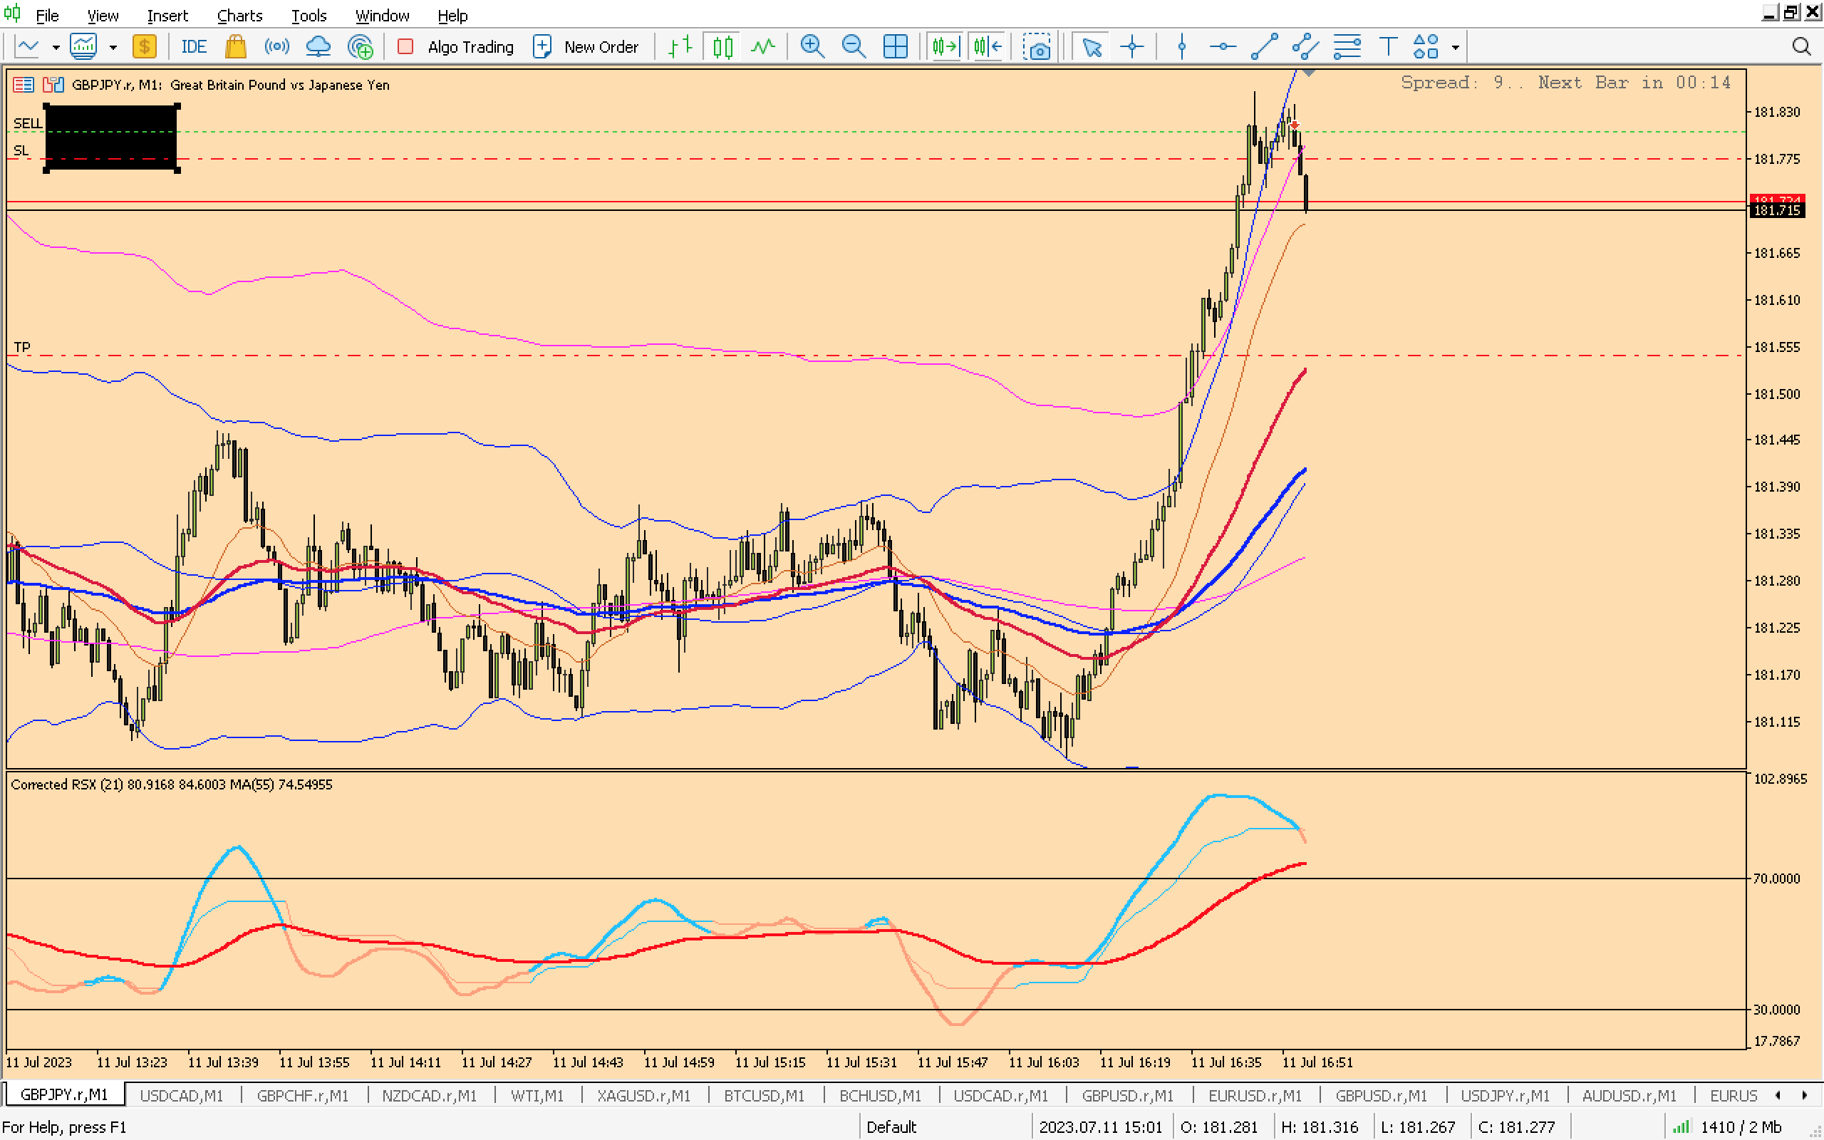This screenshot has width=1824, height=1140.
Task: Switch to the XAGUSD.r,M1 chart tab
Action: coord(643,1095)
